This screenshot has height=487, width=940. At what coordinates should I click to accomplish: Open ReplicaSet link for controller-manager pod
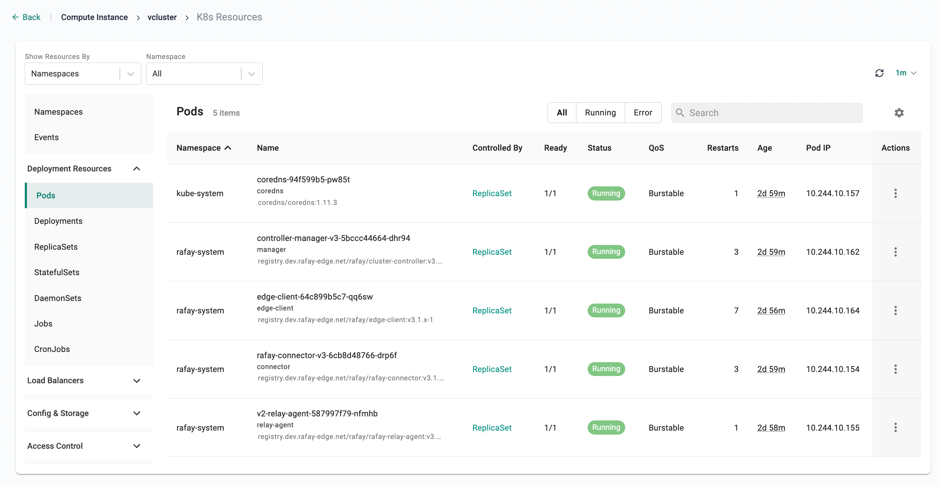click(x=491, y=252)
